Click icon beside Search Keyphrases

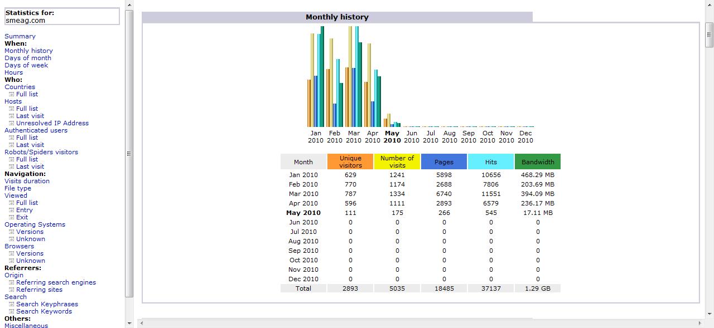[11, 304]
